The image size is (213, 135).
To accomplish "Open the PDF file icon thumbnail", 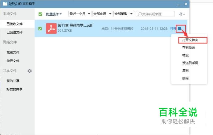I will [51, 29].
